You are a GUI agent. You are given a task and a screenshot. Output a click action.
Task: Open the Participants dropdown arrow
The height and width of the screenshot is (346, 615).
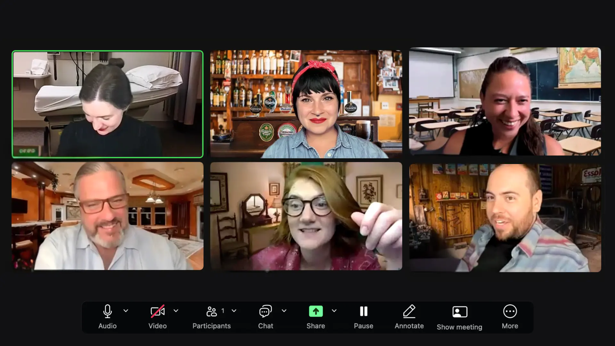(234, 311)
